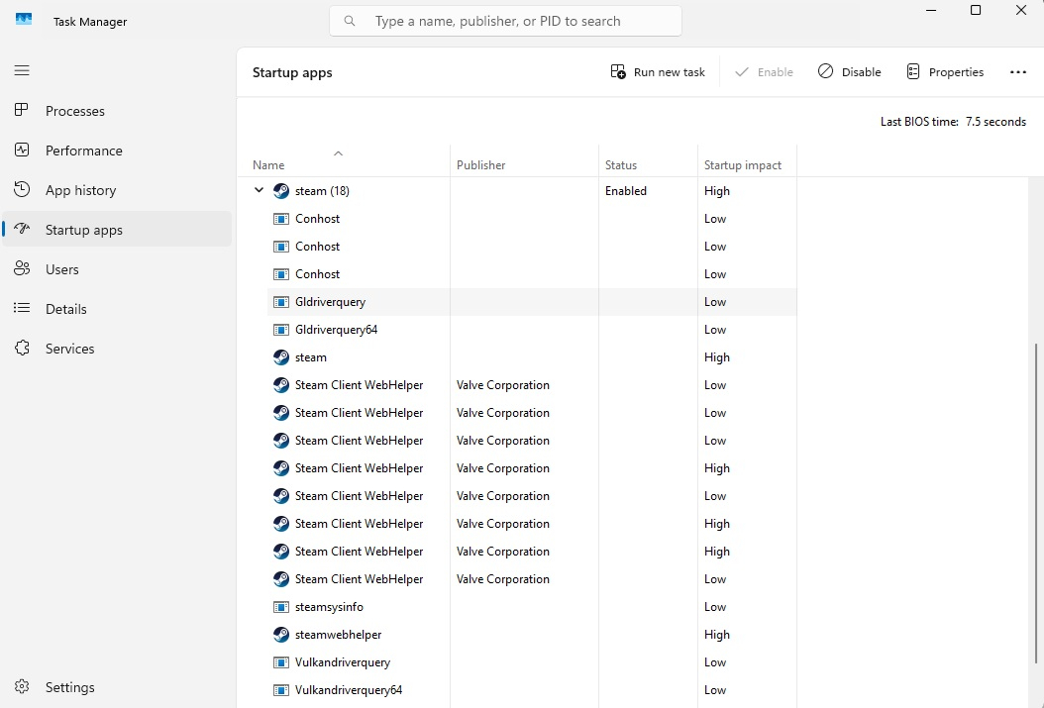1044x708 pixels.
Task: Click the icon beside Gldriverquery
Action: [x=281, y=302]
